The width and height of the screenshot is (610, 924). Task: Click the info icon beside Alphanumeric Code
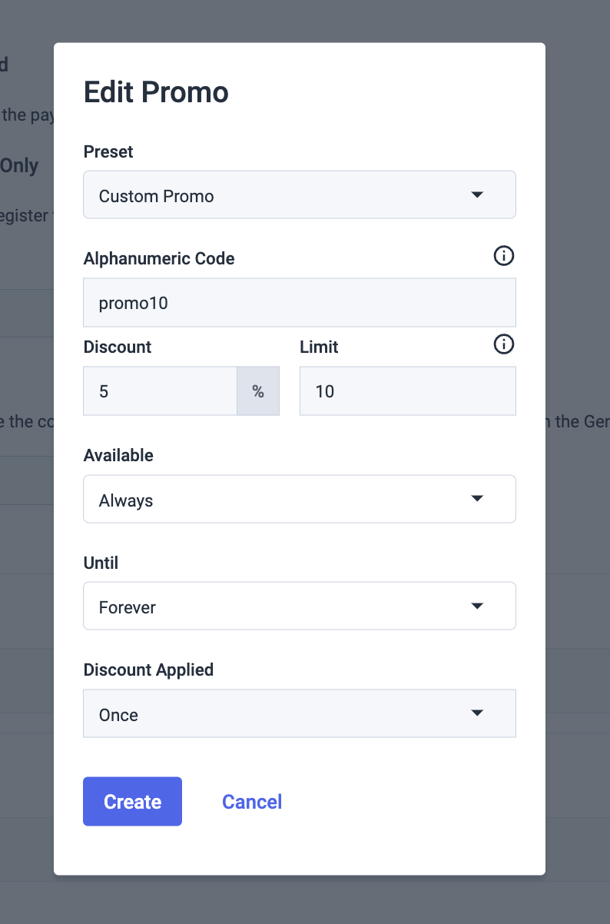click(x=503, y=256)
